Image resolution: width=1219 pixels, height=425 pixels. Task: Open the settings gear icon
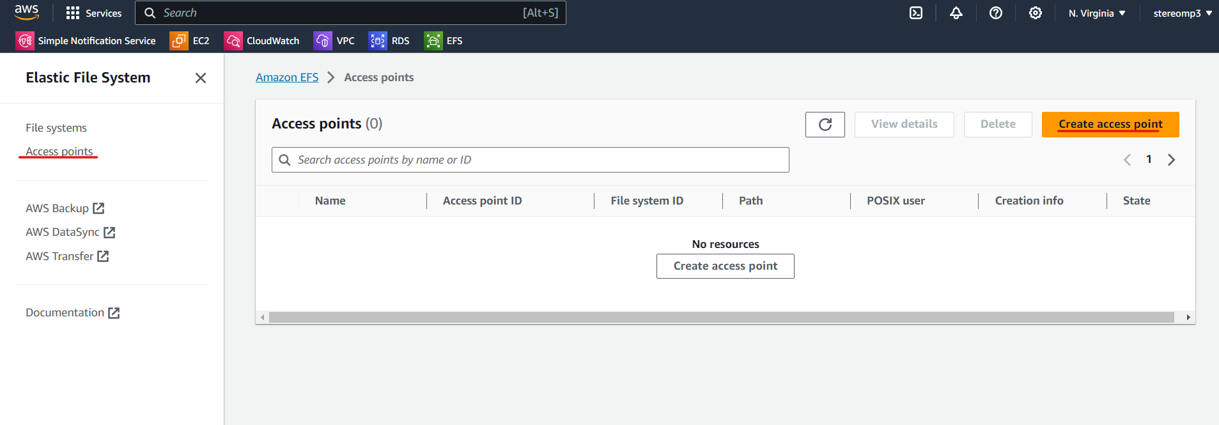point(1035,13)
